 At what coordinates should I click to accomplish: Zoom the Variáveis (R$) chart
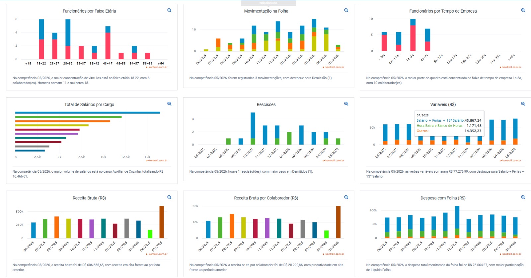523,104
